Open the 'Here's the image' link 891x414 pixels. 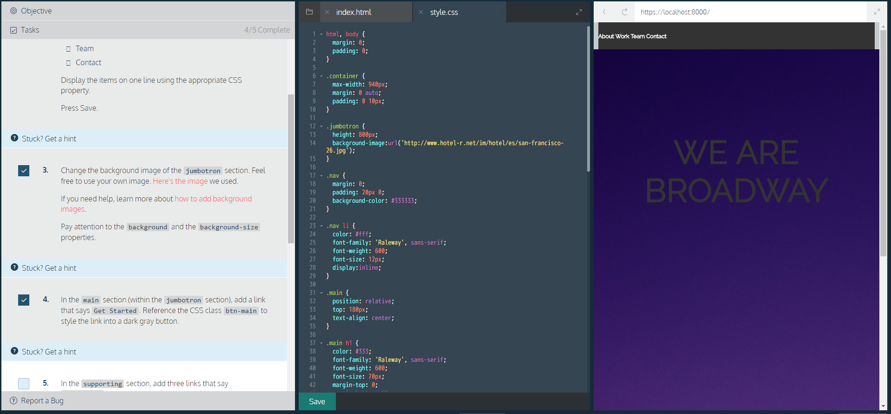coord(180,181)
